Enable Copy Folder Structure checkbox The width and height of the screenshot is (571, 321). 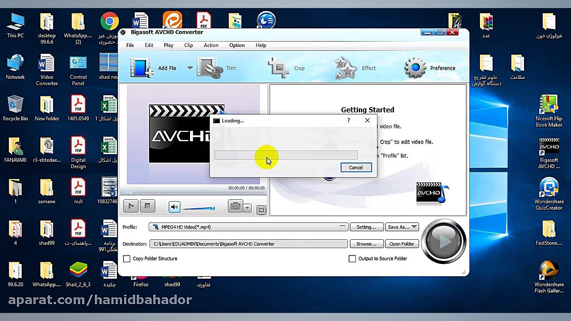127,259
